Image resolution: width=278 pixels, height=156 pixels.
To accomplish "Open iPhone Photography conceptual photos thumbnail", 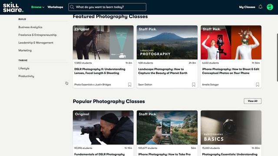I will pos(231,42).
